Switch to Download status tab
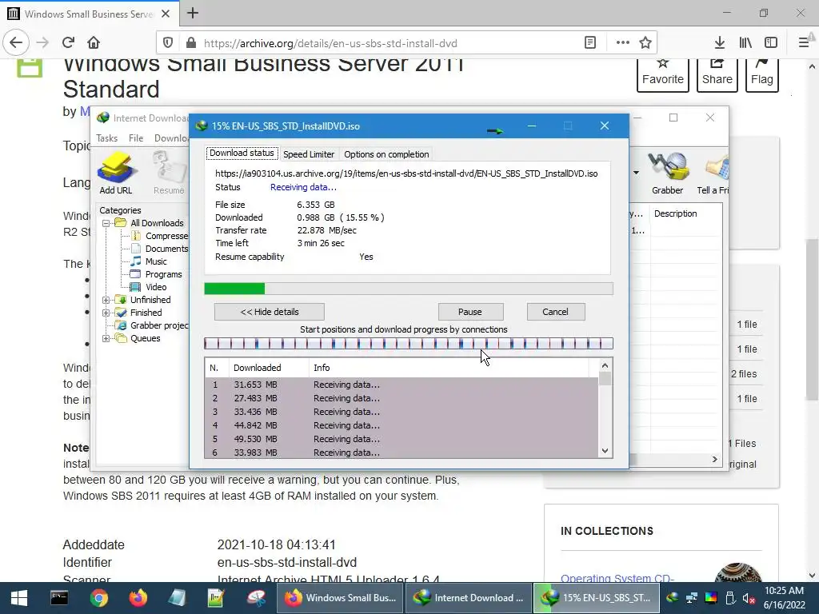The height and width of the screenshot is (614, 819). tap(242, 153)
